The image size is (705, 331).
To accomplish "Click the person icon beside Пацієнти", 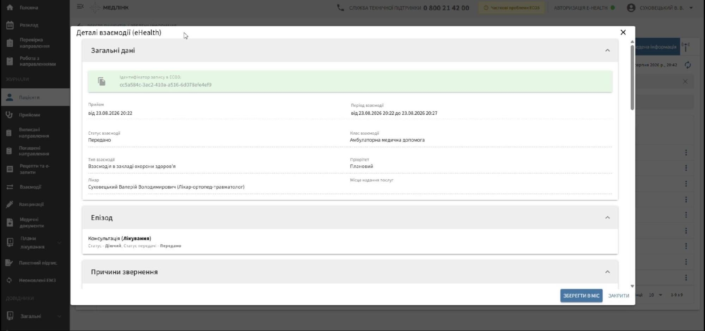I will point(10,97).
